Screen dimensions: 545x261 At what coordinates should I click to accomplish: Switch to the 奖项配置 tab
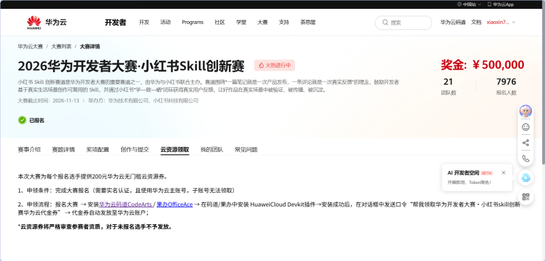pos(97,150)
